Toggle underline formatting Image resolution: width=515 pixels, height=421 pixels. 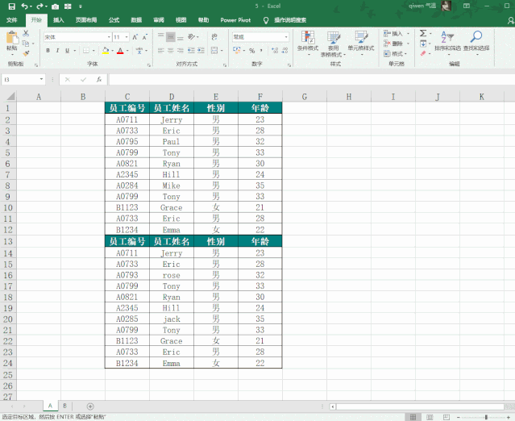click(67, 51)
